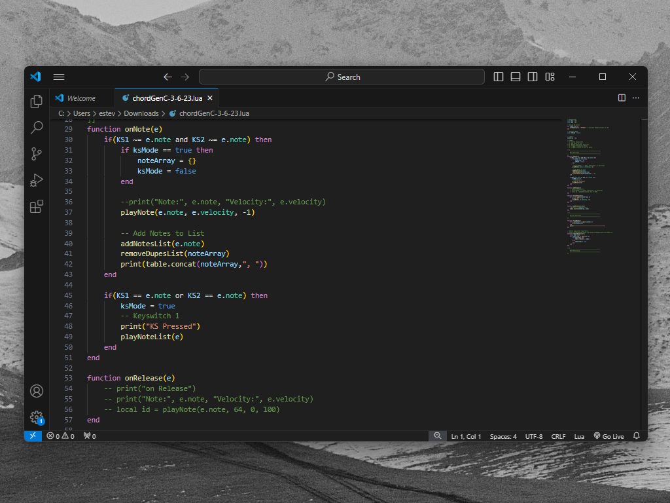Toggle the Primary Side Bar layout button
The image size is (670, 503).
499,77
